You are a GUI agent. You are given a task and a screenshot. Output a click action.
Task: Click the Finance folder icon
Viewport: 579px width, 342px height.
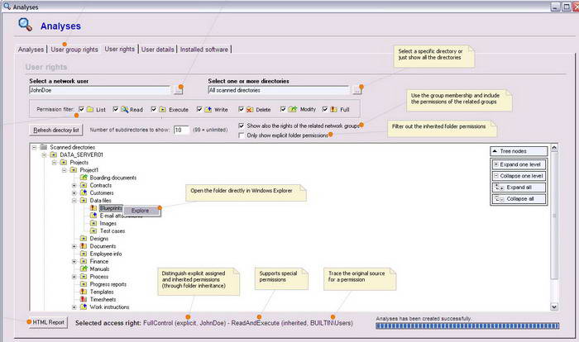[84, 261]
